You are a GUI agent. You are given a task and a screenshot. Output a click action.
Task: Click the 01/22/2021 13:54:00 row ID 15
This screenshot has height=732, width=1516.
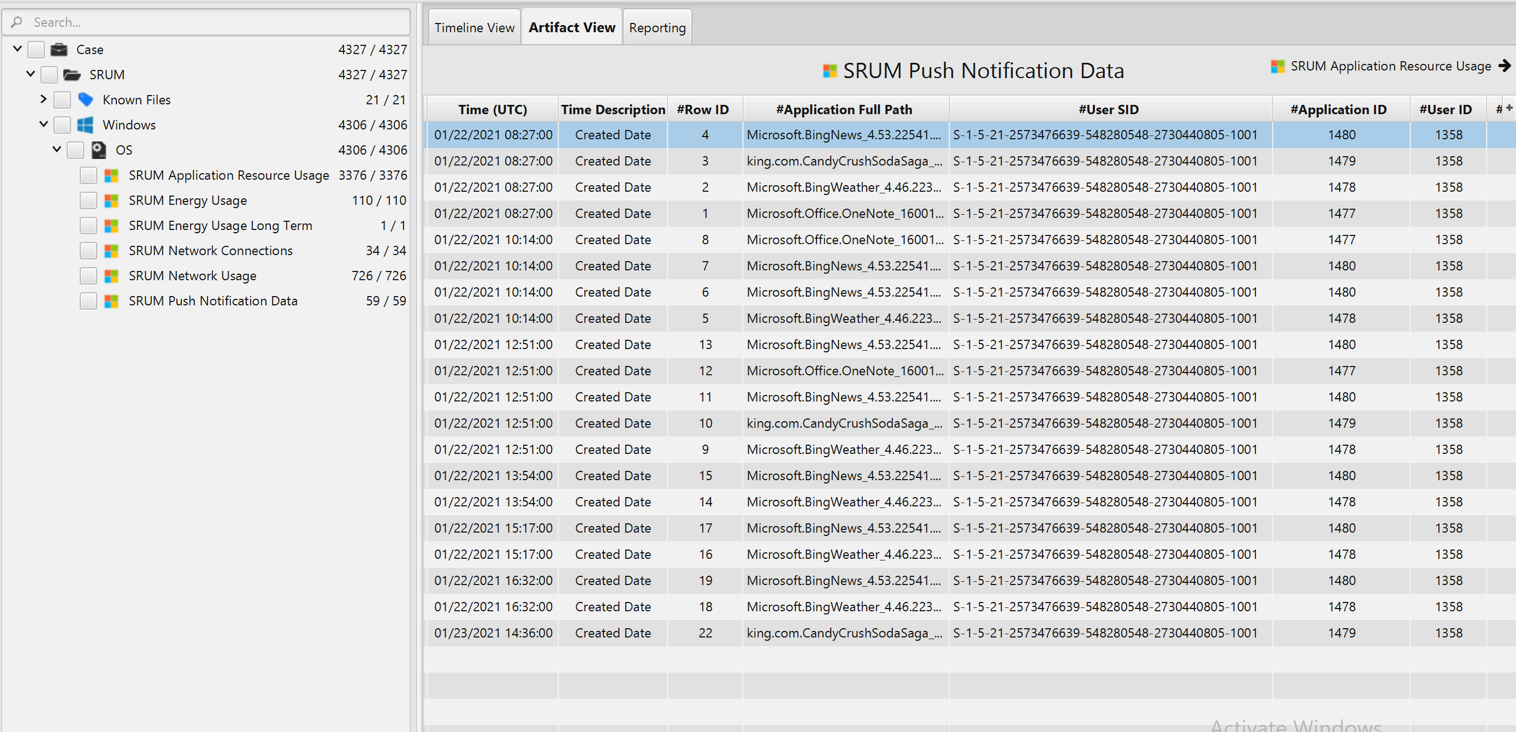(970, 476)
